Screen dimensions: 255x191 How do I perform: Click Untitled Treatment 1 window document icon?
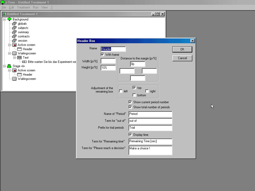tap(4, 14)
